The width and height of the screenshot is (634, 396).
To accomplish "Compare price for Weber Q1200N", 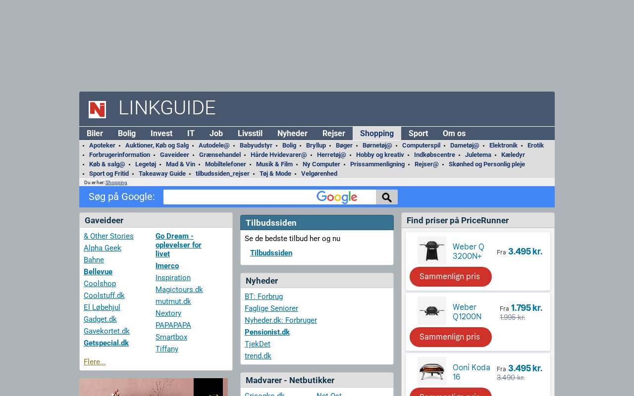I will (450, 337).
